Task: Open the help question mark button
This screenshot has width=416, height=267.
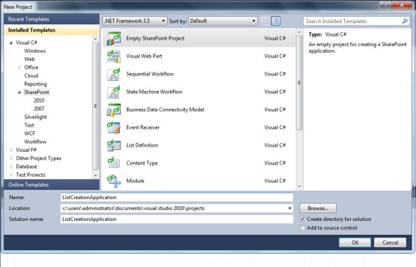Action: tap(385, 4)
